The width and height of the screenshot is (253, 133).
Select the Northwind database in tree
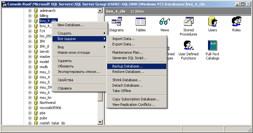(x=48, y=103)
